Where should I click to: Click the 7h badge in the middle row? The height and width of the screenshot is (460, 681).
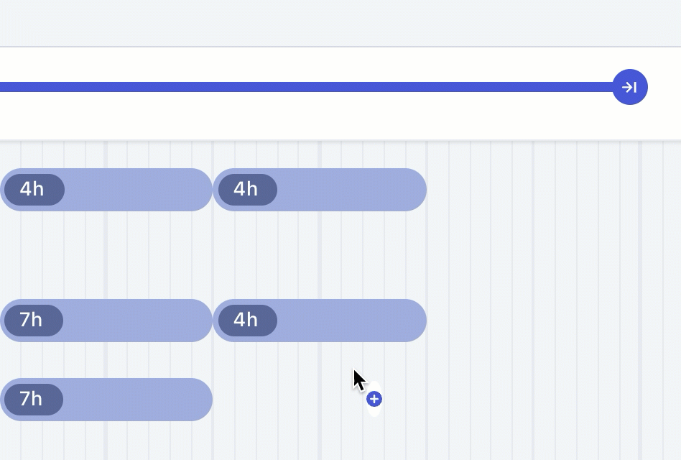[32, 321]
